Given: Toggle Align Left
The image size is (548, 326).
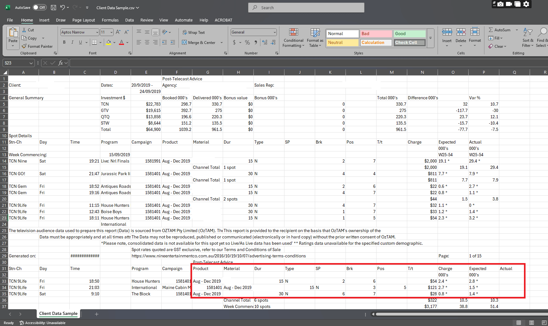Looking at the screenshot, I should [x=139, y=42].
